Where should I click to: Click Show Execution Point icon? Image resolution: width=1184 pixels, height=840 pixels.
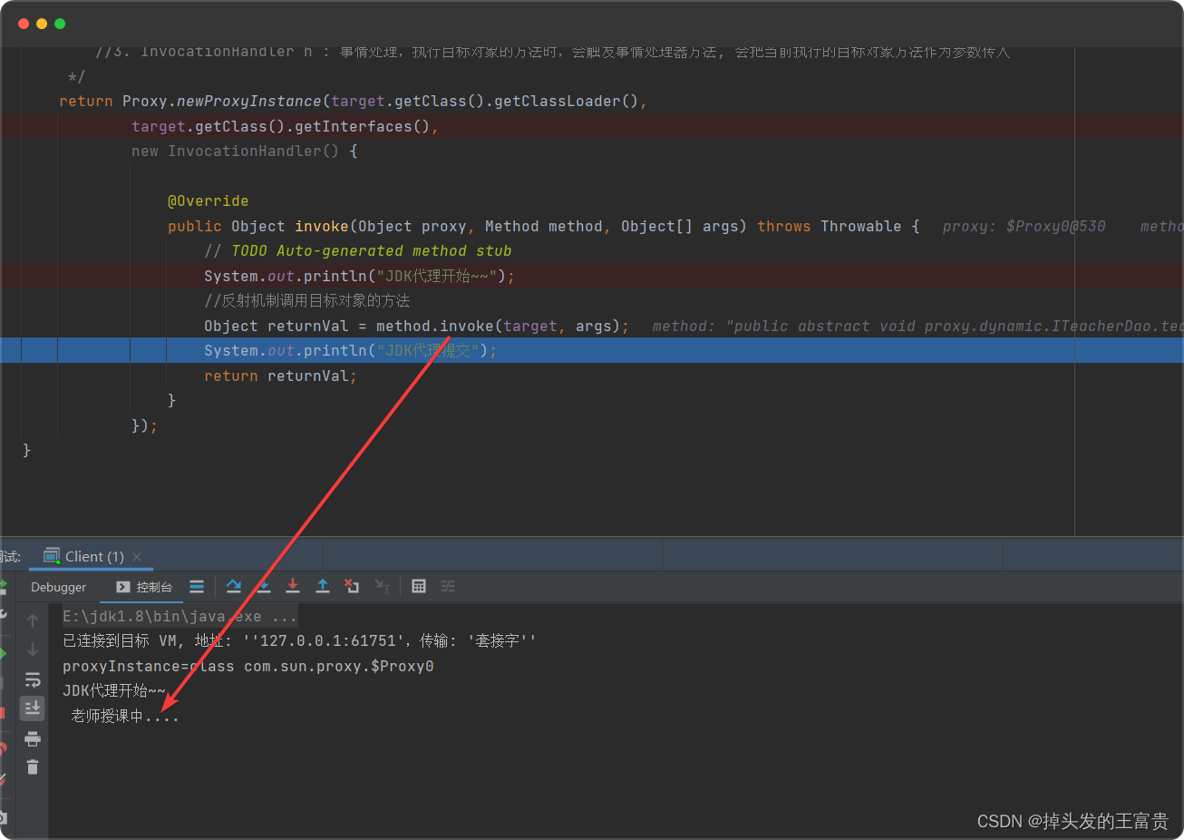click(197, 587)
